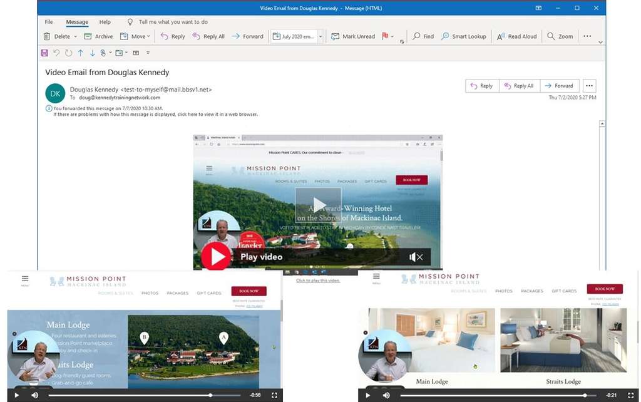
Task: Play the bottom-right video
Action: [x=367, y=395]
